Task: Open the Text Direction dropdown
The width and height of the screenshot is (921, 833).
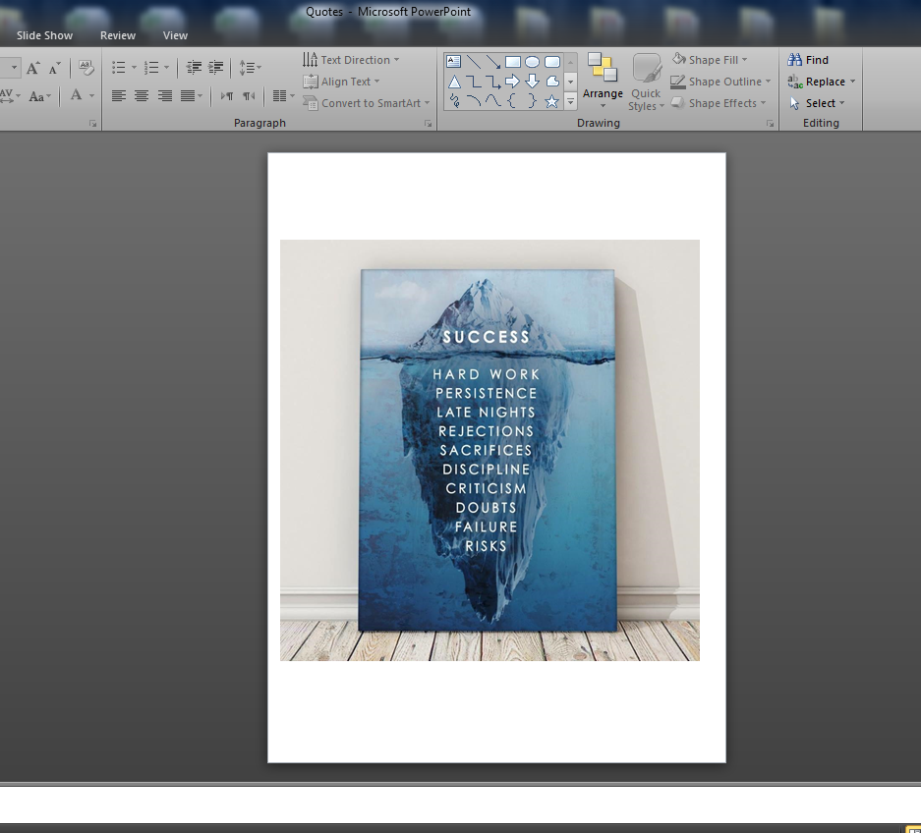Action: point(352,60)
